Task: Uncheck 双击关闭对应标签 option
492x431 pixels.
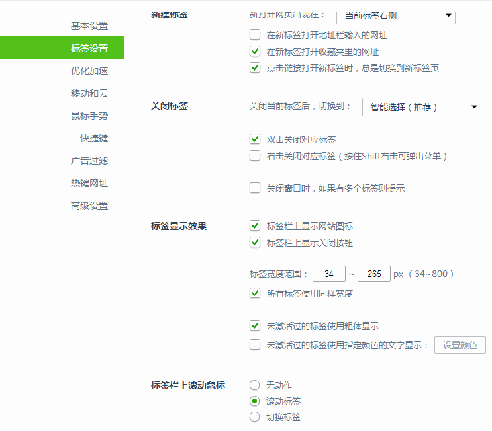Action: coord(255,139)
